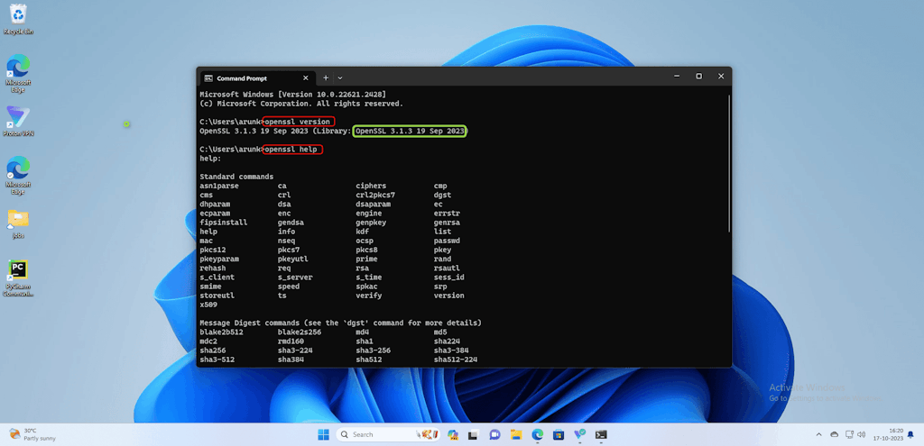Click 'crl2pkcs7' in the command list
This screenshot has height=446, width=924.
pyautogui.click(x=375, y=195)
